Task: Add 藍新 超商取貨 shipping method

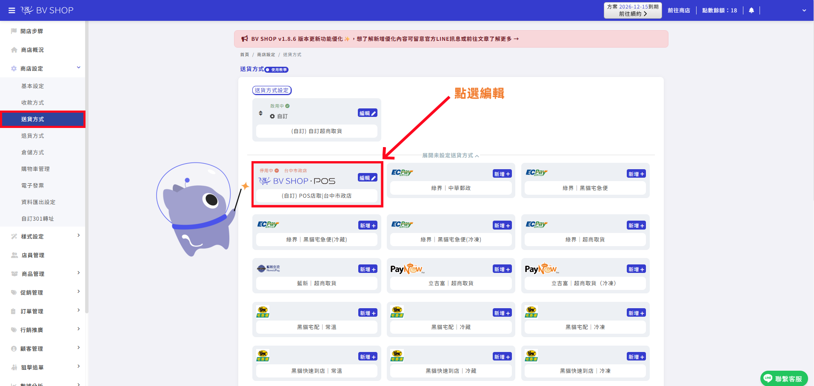Action: [x=368, y=269]
